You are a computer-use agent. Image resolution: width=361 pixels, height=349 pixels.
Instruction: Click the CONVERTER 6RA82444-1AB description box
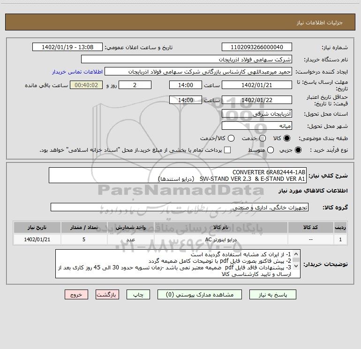(x=178, y=175)
